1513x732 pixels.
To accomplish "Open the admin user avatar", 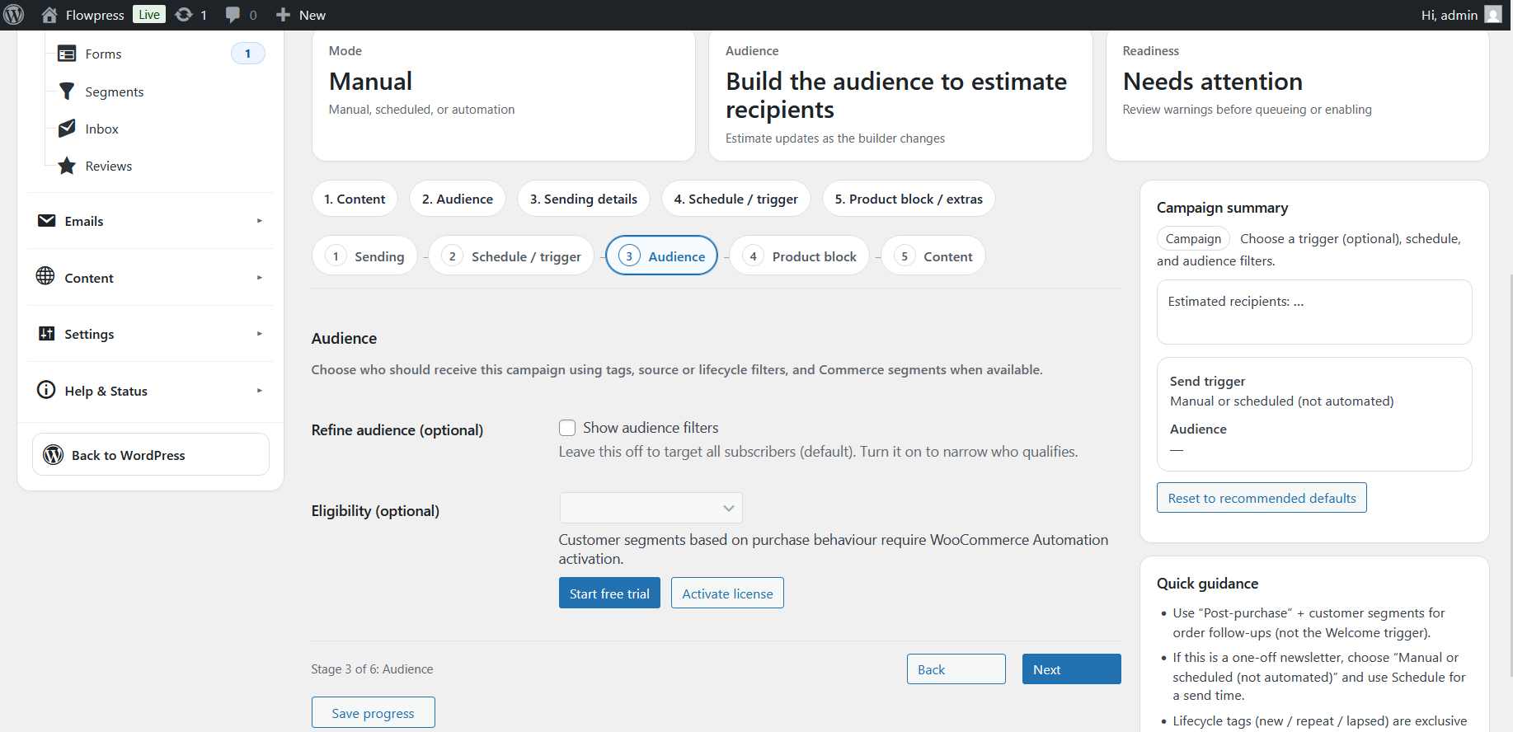I will coord(1493,14).
